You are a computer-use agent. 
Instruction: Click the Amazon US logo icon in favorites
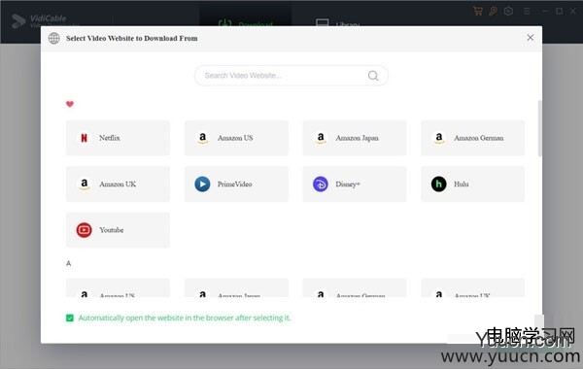coord(202,138)
